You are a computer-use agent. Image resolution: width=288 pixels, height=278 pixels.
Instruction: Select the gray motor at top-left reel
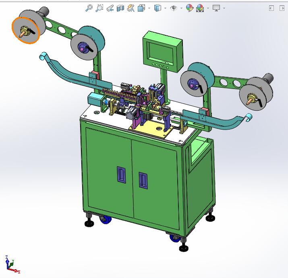point(44,11)
